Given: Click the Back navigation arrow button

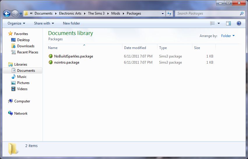Looking at the screenshot, I should (7, 13).
